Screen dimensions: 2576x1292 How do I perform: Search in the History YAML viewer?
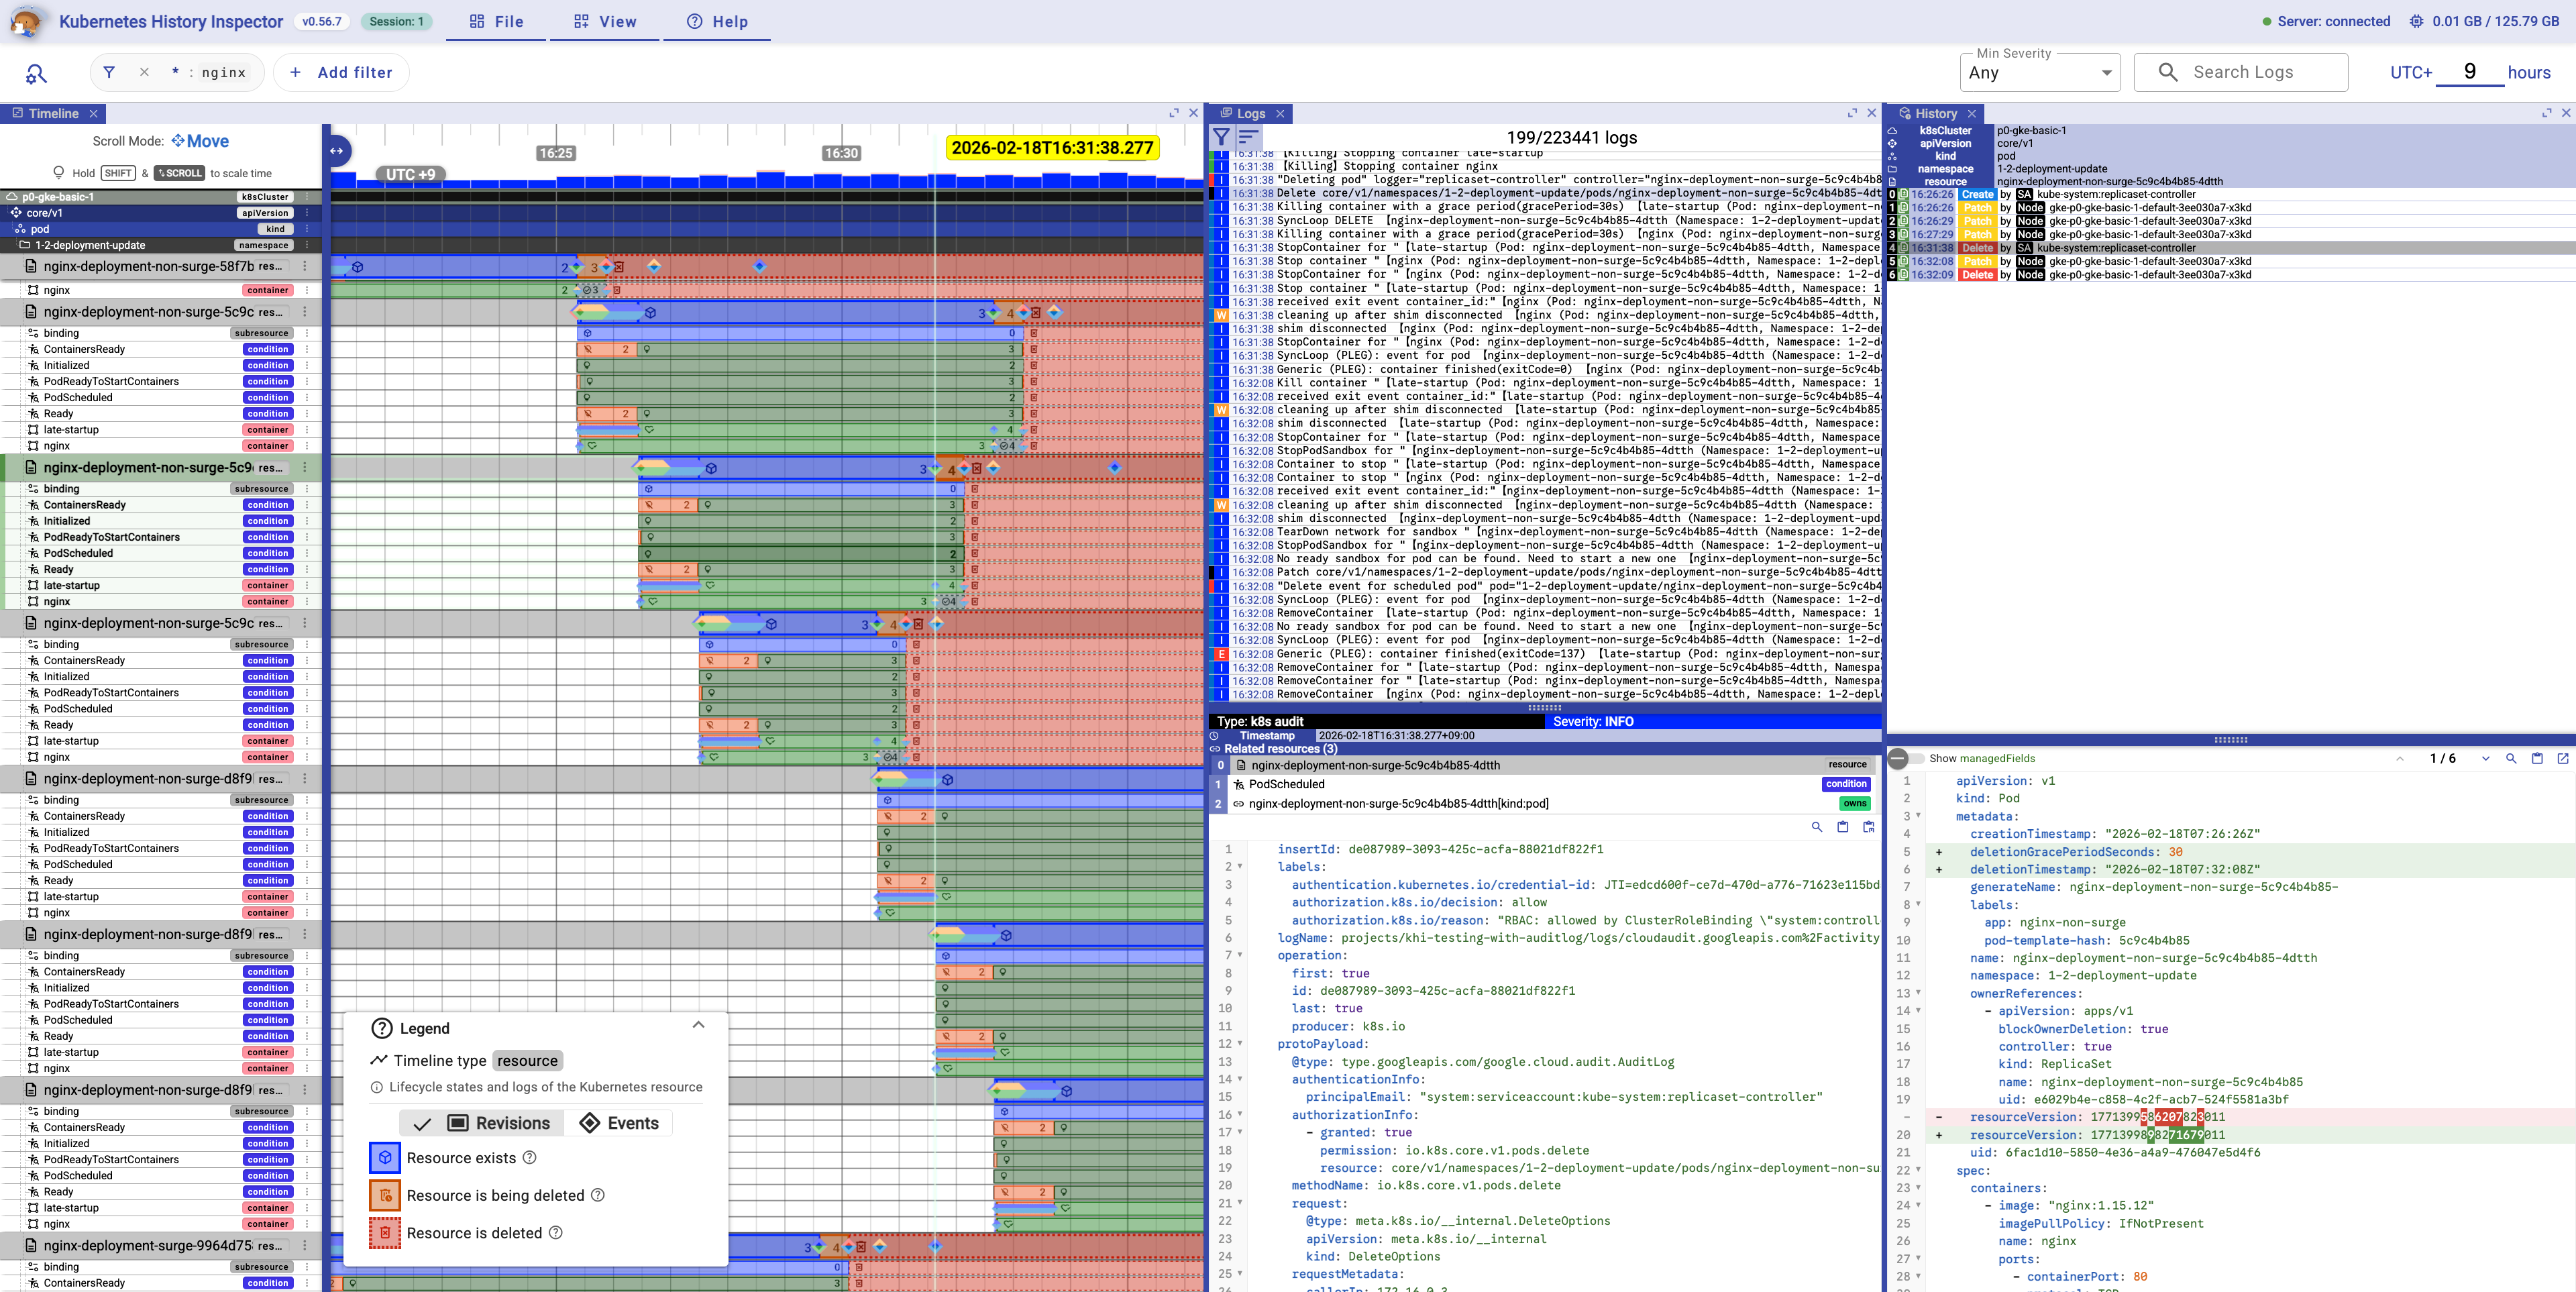click(x=2511, y=758)
